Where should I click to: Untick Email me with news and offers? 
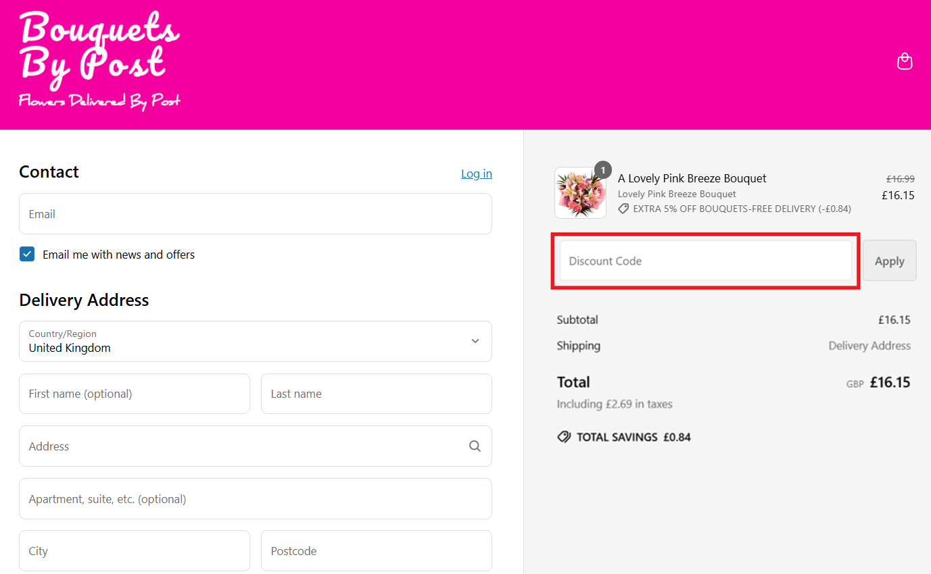[27, 255]
